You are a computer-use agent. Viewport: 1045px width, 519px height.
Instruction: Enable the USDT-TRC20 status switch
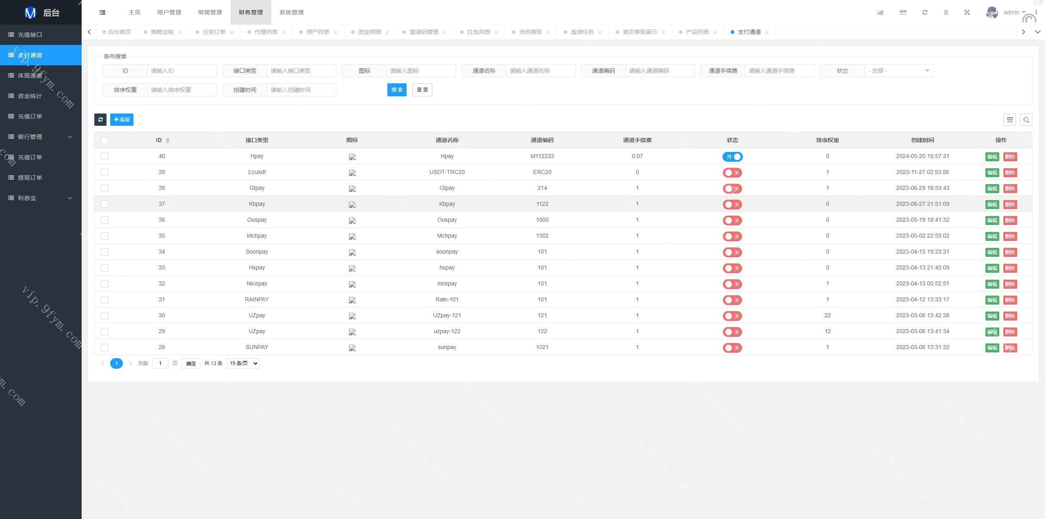coord(732,173)
